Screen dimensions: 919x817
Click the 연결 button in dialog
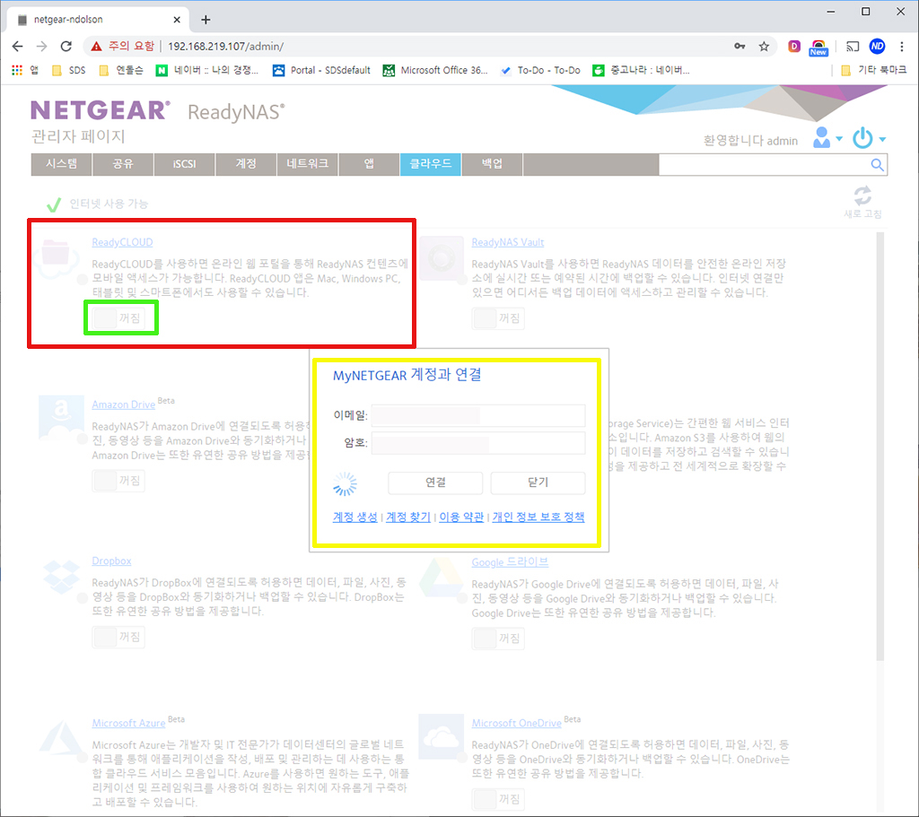pyautogui.click(x=435, y=482)
